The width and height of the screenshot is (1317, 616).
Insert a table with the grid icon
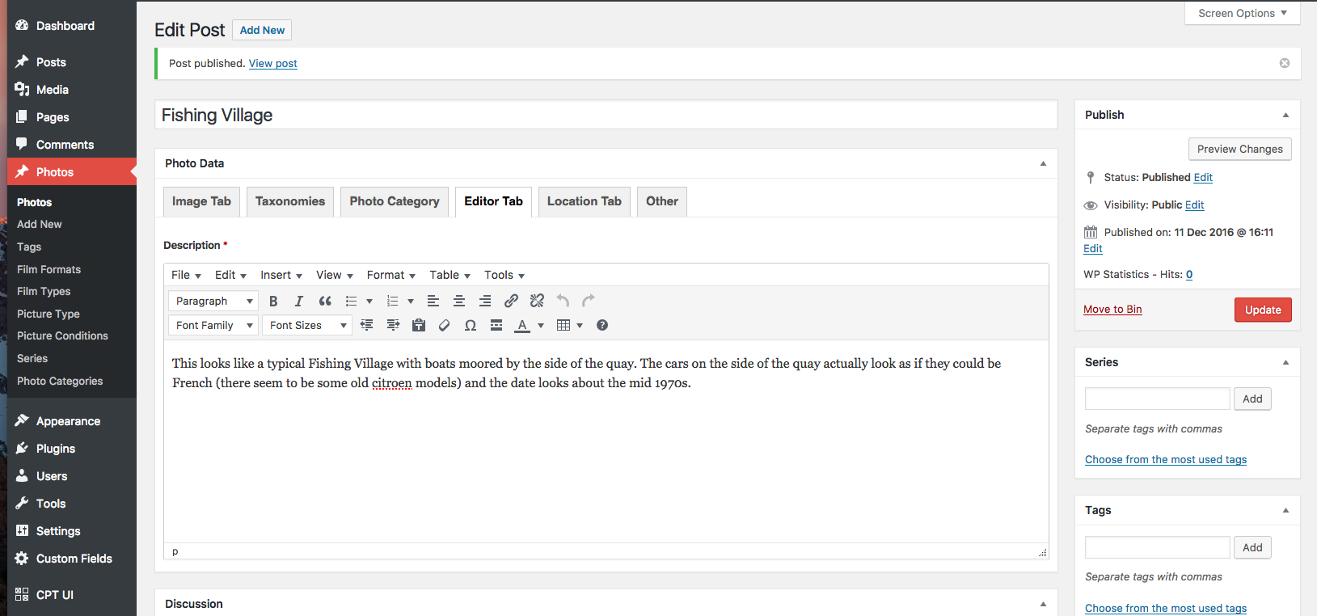coord(564,325)
